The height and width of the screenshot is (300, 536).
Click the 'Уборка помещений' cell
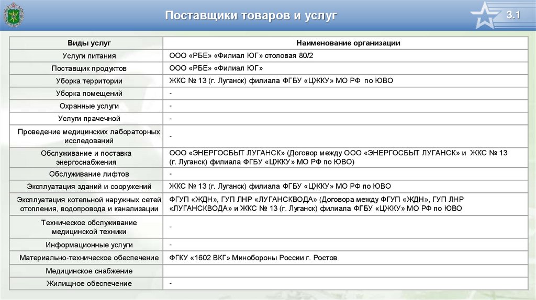(x=86, y=94)
